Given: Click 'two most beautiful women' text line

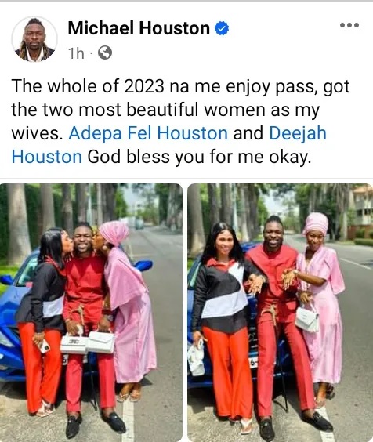Looking at the screenshot, I should (x=165, y=110).
